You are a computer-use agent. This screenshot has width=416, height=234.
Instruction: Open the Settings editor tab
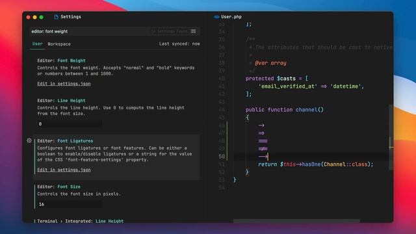tap(68, 17)
